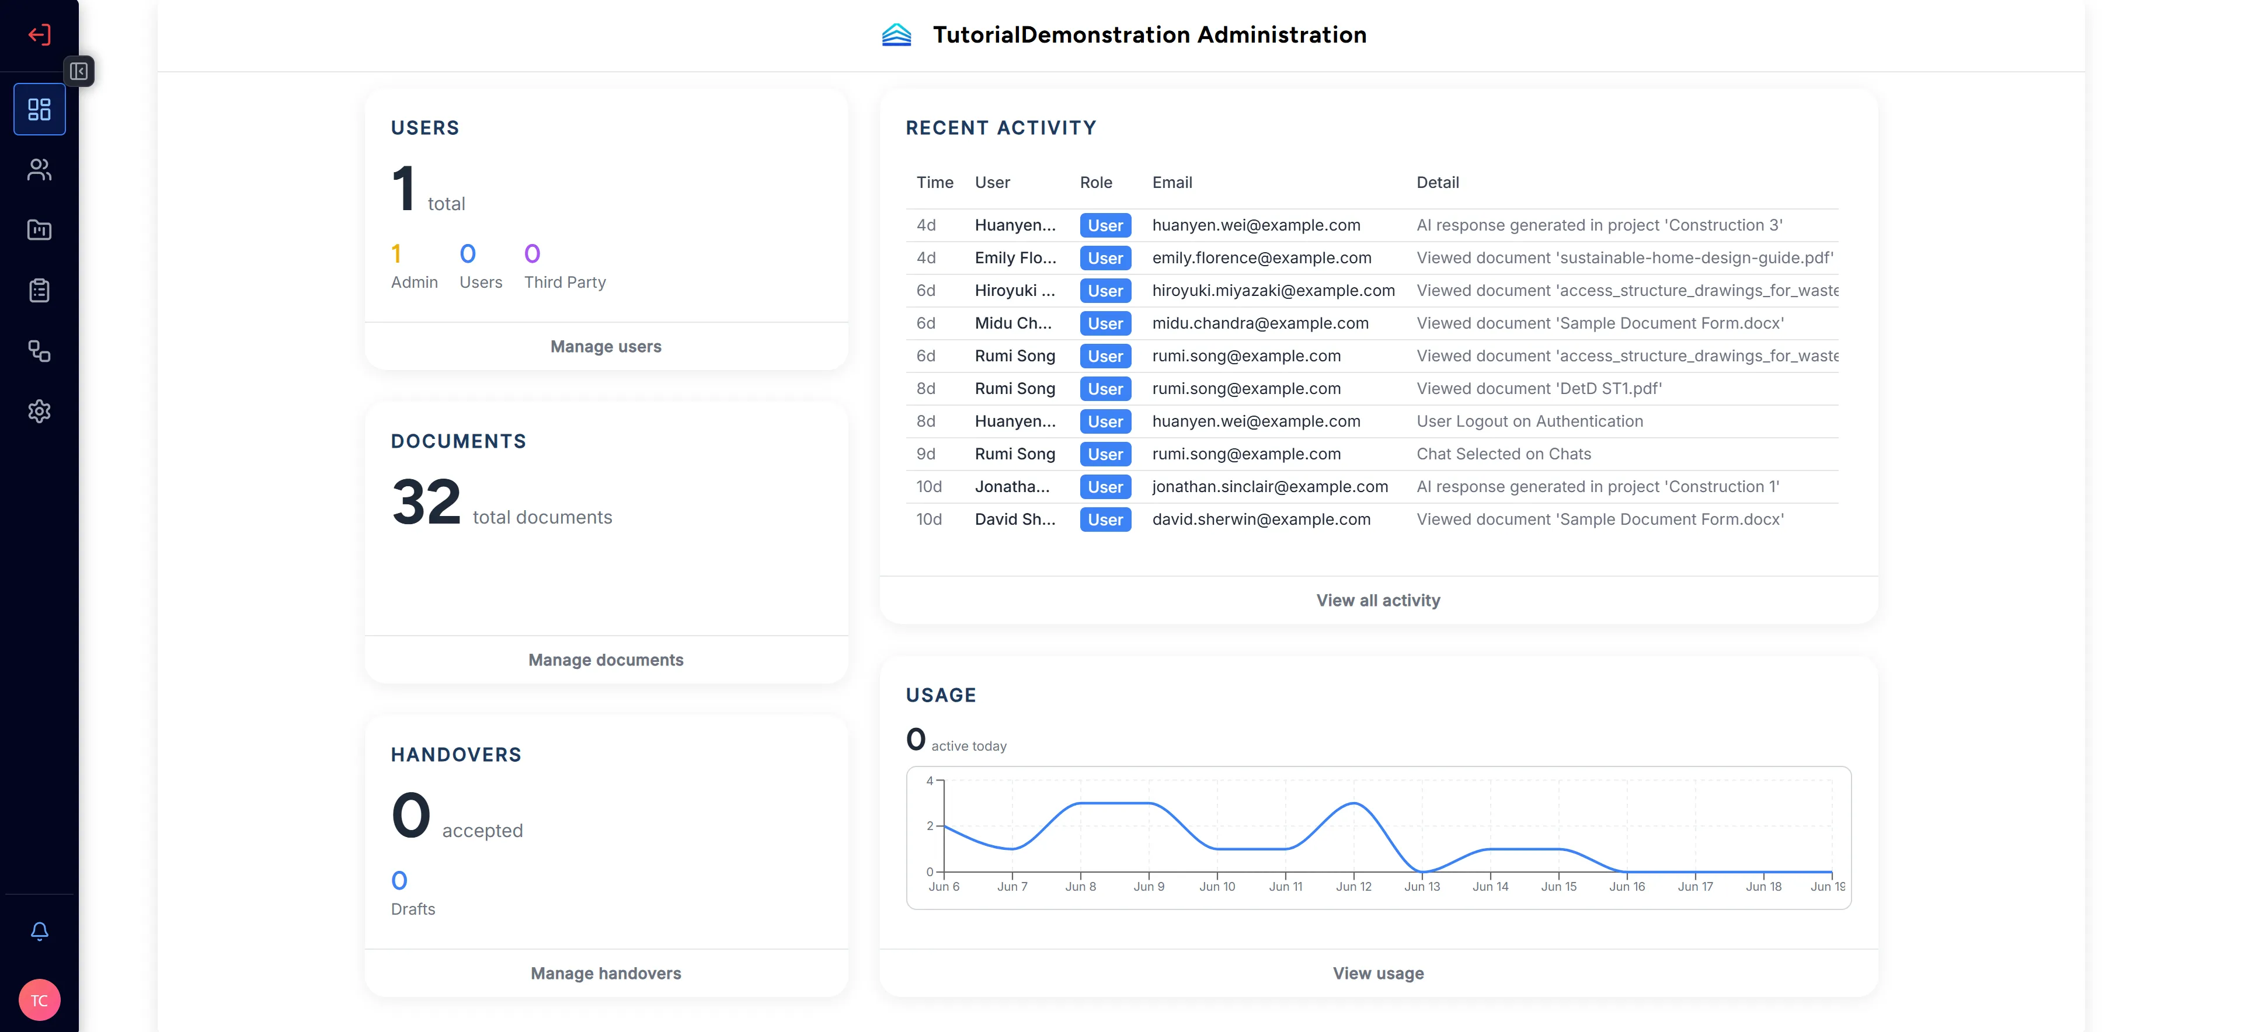Click View usage
2241x1032 pixels.
tap(1378, 973)
